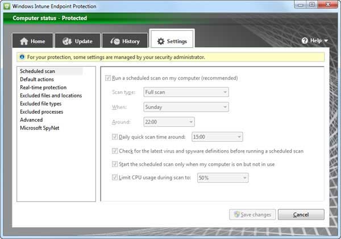Click the clock-arrow icon on History tab
This screenshot has height=239, width=341.
[115, 41]
